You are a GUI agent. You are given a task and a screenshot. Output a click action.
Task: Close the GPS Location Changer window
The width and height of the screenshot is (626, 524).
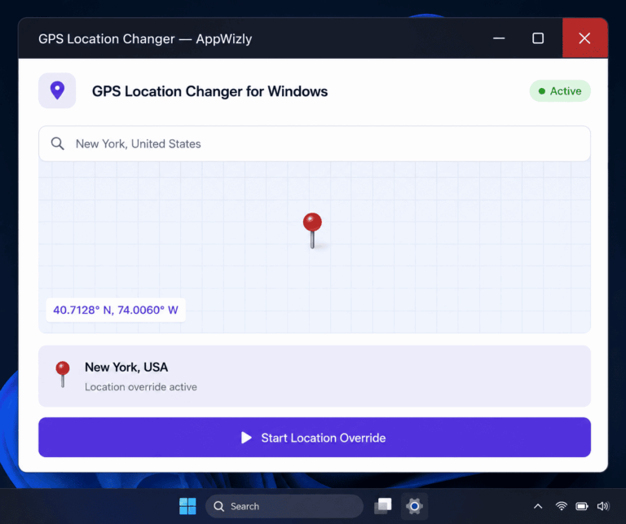pos(585,38)
